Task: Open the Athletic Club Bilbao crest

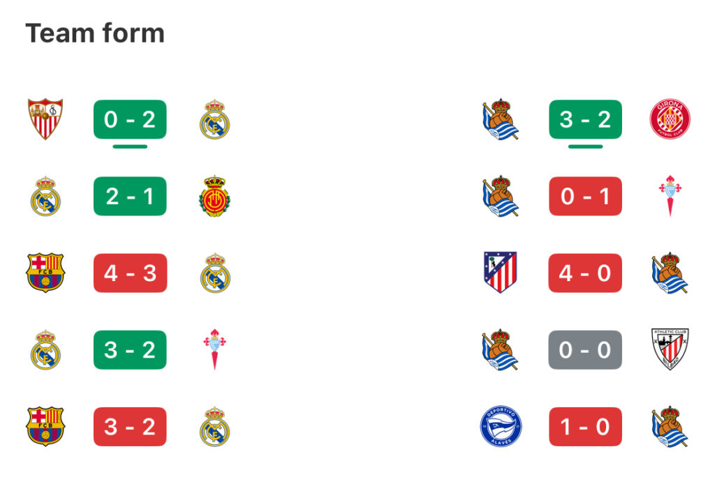Action: click(x=670, y=349)
